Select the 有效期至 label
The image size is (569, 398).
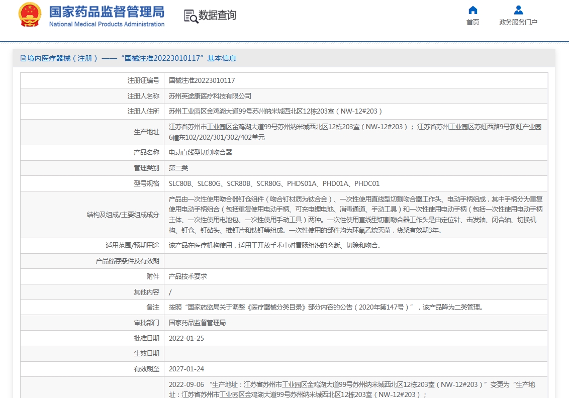point(147,369)
